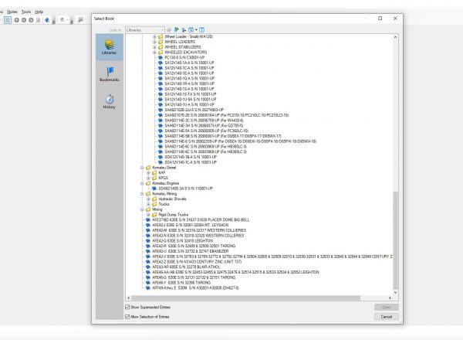Expand the Trucks folder node
Image resolution: width=463 pixels, height=340 pixels.
[148, 204]
